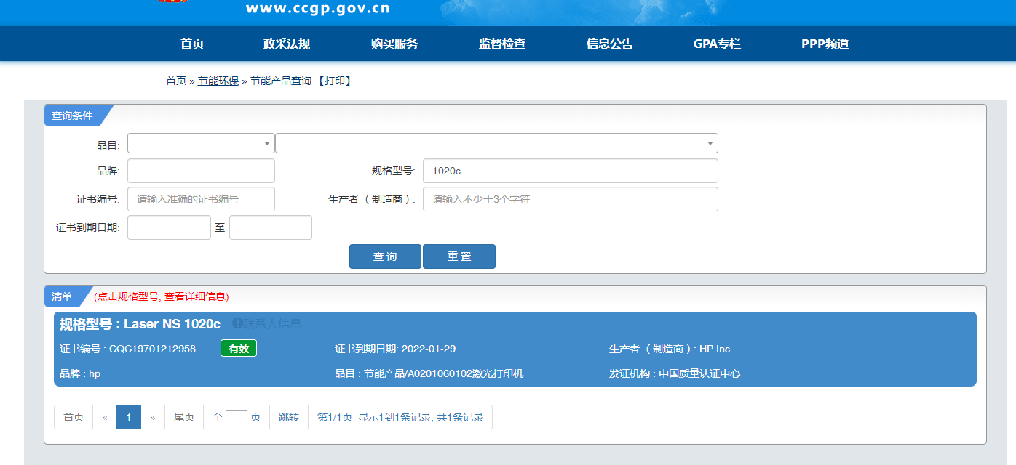Click the previous page « arrow

point(105,417)
